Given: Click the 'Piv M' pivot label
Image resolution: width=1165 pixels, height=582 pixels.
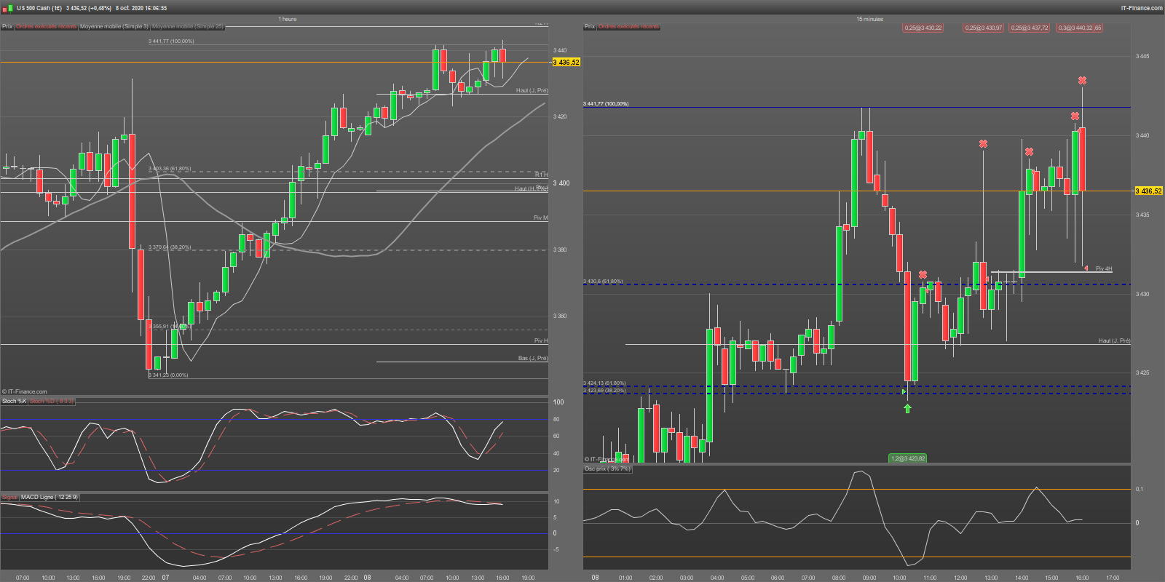Looking at the screenshot, I should (x=540, y=218).
